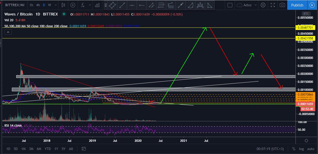Image resolution: width=318 pixels, height=154 pixels.
Task: Select the arc drawing tool
Action: [190, 5]
